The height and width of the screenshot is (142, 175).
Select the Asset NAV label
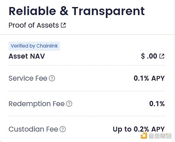pos(27,56)
